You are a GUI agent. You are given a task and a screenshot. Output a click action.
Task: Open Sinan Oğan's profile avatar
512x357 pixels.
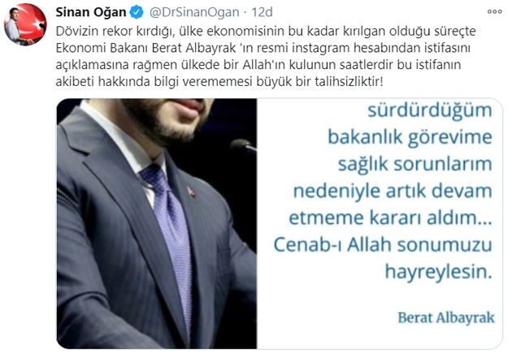[25, 24]
